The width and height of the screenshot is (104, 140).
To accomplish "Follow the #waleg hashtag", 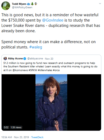I will (36, 47).
